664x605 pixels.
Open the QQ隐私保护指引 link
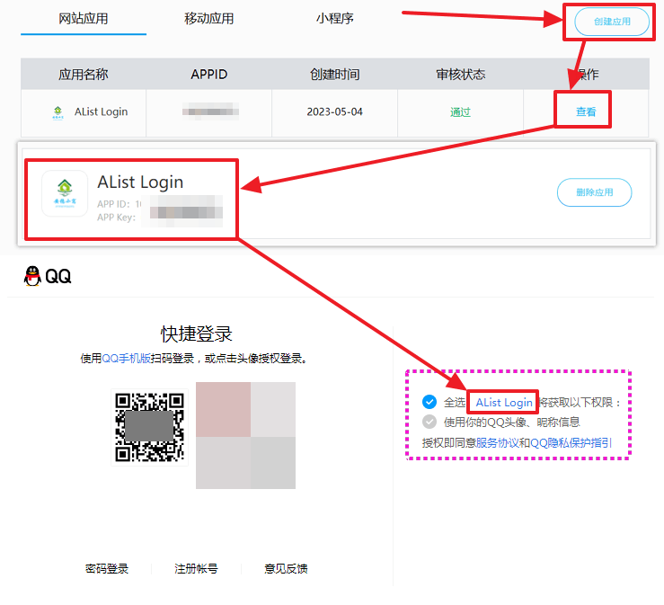pos(571,442)
